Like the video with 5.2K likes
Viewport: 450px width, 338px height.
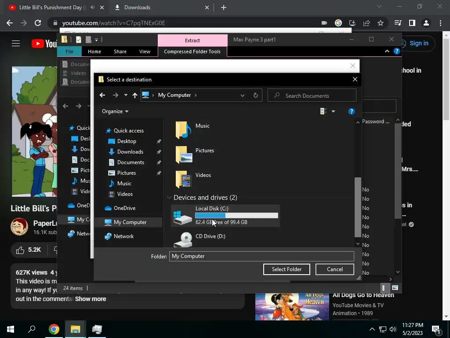28,250
